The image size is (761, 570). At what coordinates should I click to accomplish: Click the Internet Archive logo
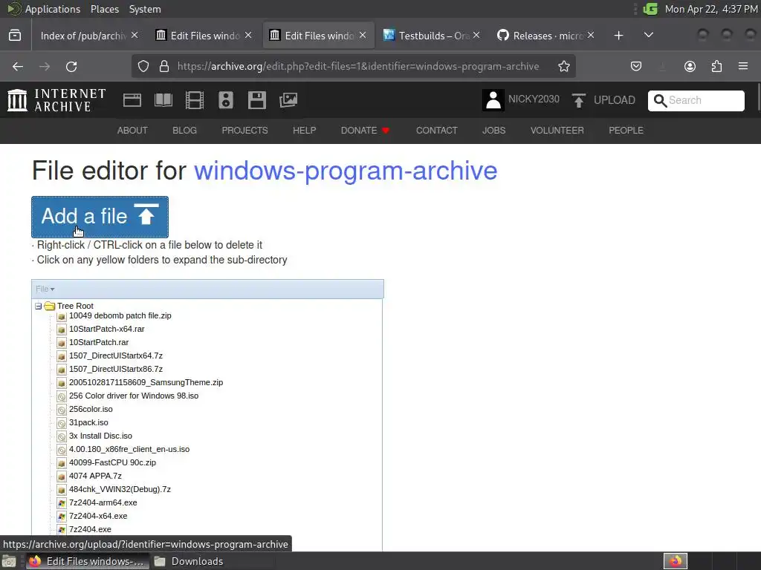pos(56,100)
